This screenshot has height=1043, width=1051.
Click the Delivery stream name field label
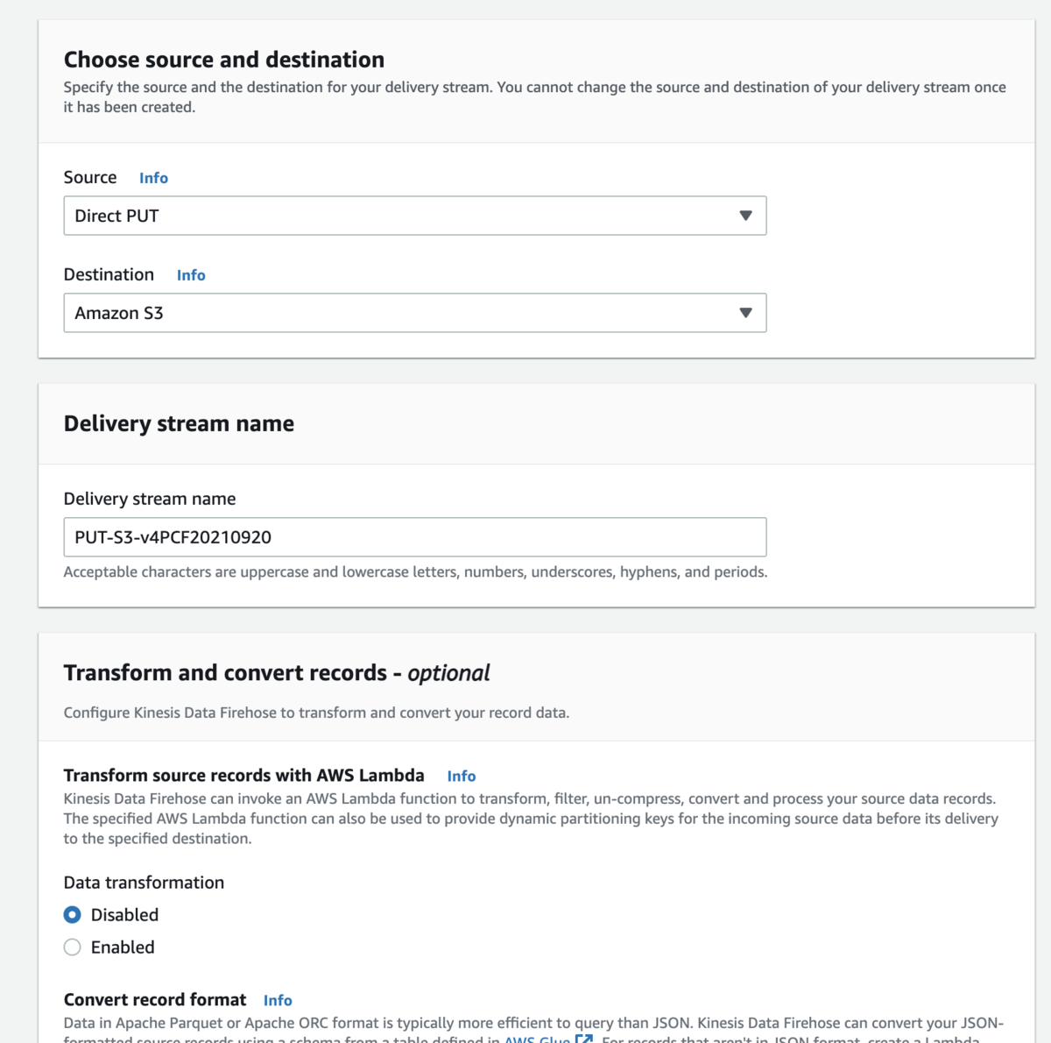click(x=150, y=499)
